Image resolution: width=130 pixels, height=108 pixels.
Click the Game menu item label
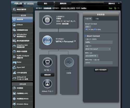(x=19, y=62)
